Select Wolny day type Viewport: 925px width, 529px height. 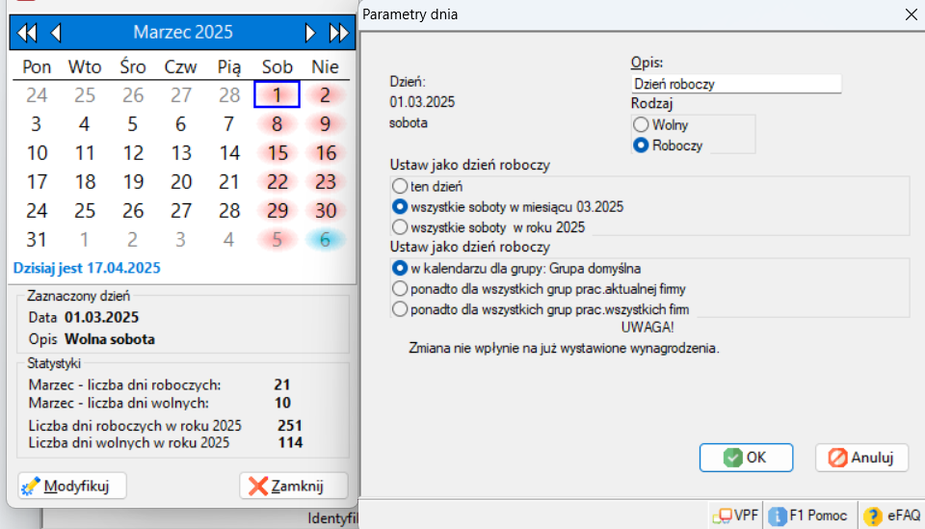point(641,125)
